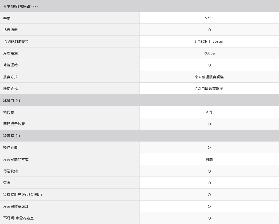The width and height of the screenshot is (279, 224).
Task: Collapse the 基本規格(電冰箱) section header
Action: [20, 6]
